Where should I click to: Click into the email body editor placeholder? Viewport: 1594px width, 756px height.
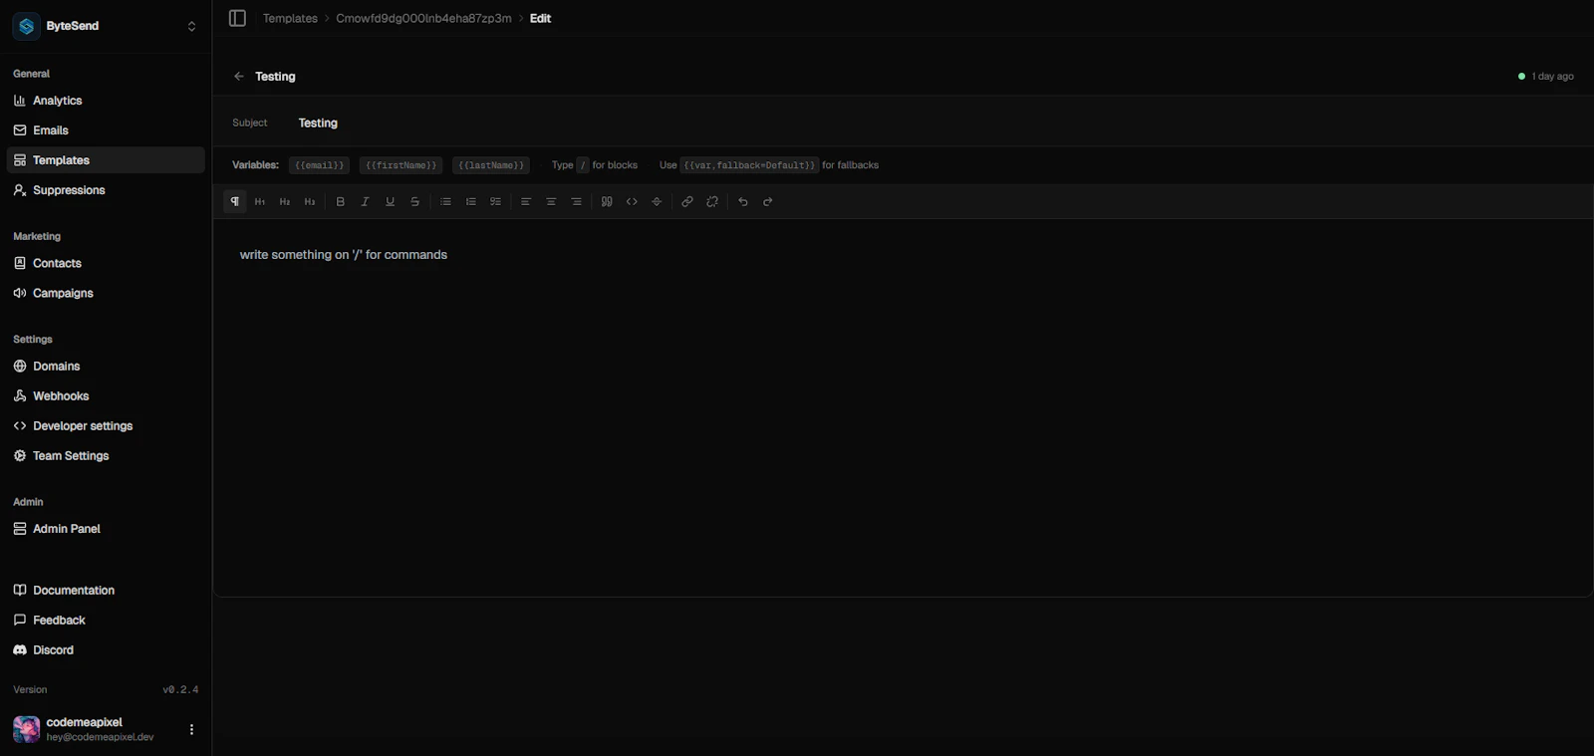(344, 255)
